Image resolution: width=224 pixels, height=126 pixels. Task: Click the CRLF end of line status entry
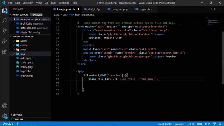(x=199, y=124)
